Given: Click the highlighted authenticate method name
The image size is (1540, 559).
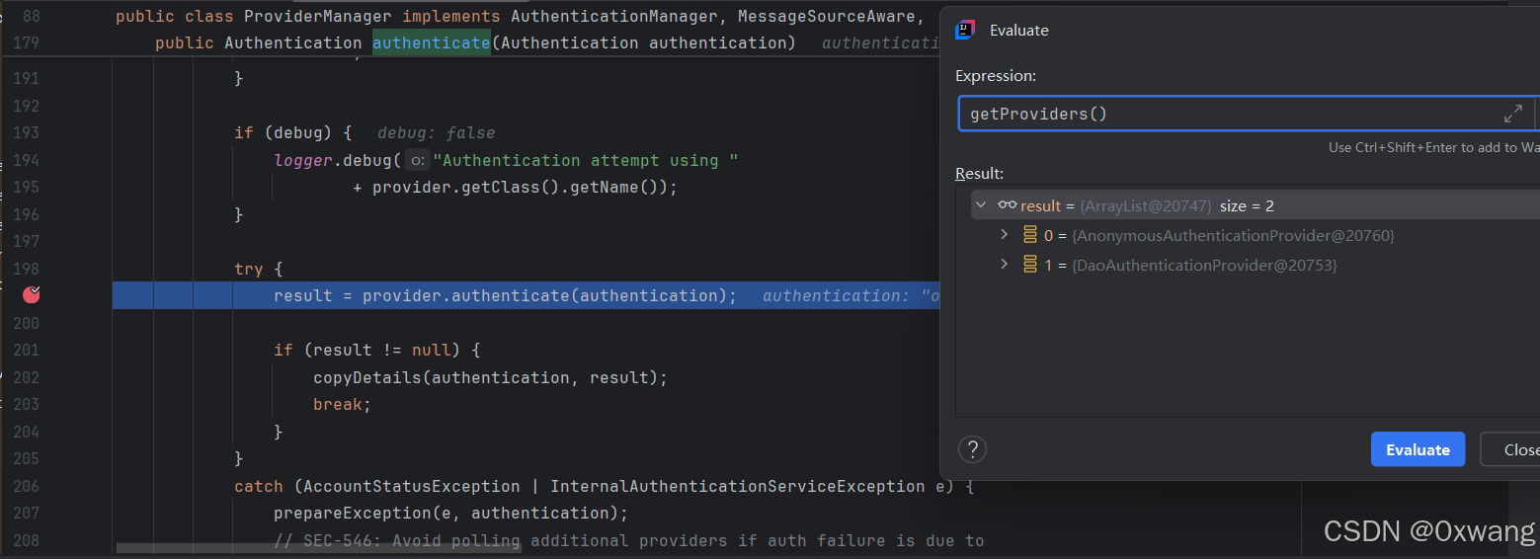Looking at the screenshot, I should click(431, 42).
